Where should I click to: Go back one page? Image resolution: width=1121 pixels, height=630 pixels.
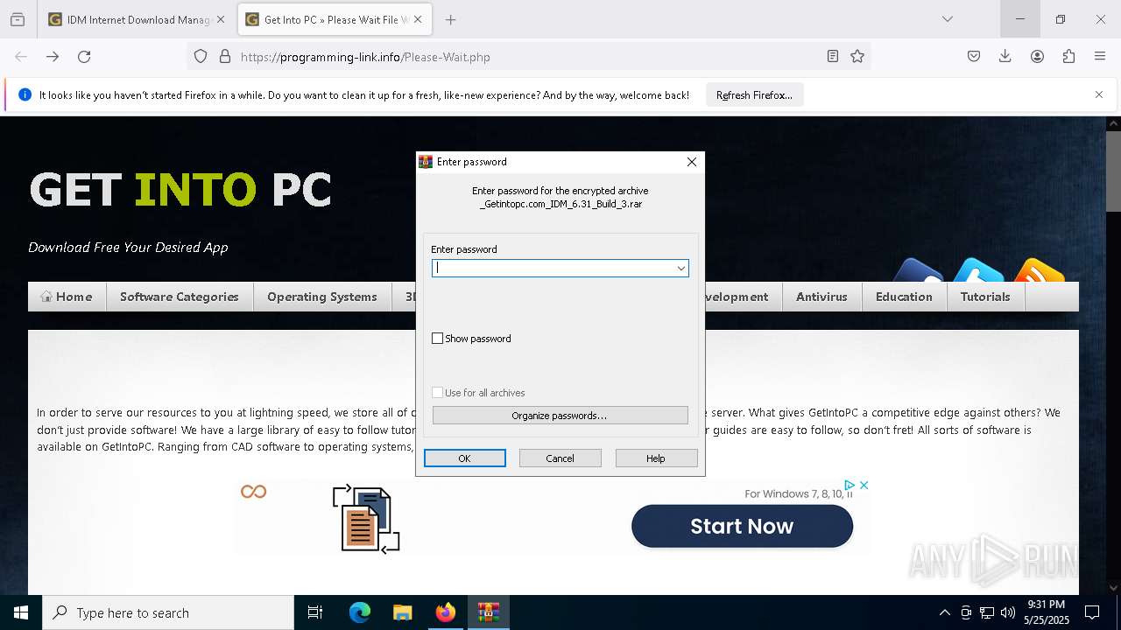pyautogui.click(x=21, y=57)
